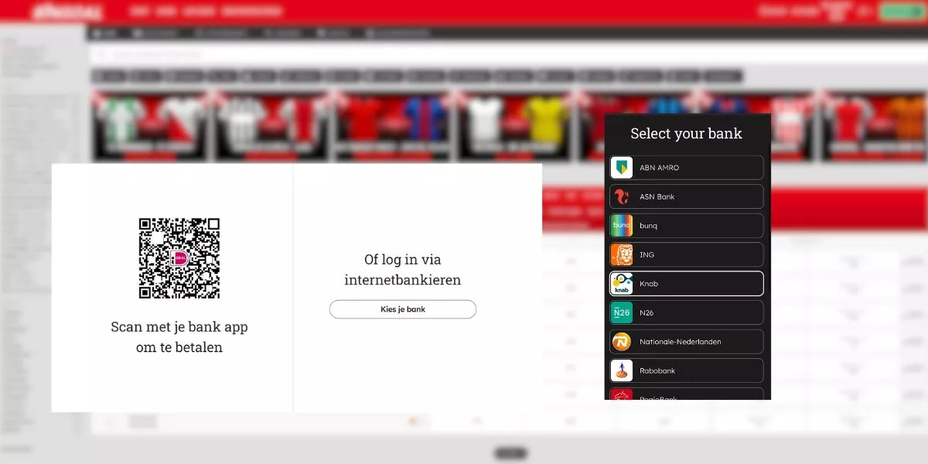Select the highlighted Knab bank option
This screenshot has height=464, width=928.
687,284
